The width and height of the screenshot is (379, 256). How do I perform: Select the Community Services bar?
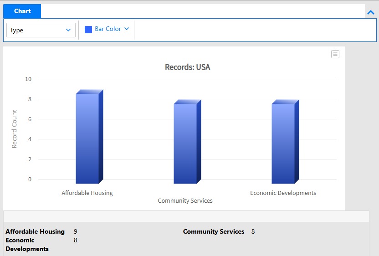[187, 142]
